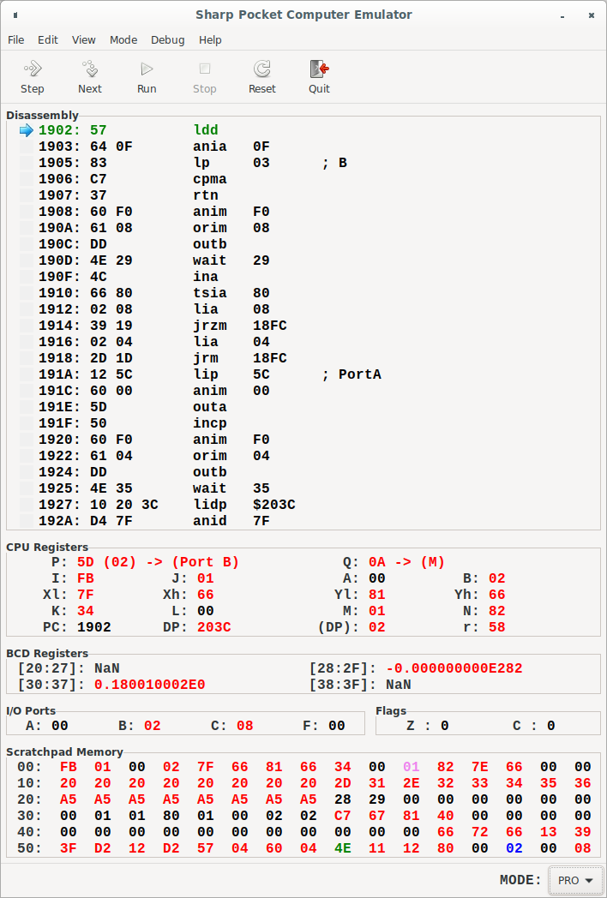This screenshot has width=607, height=898.
Task: Toggle breakpoint marker beside address 1907
Action: [x=27, y=195]
